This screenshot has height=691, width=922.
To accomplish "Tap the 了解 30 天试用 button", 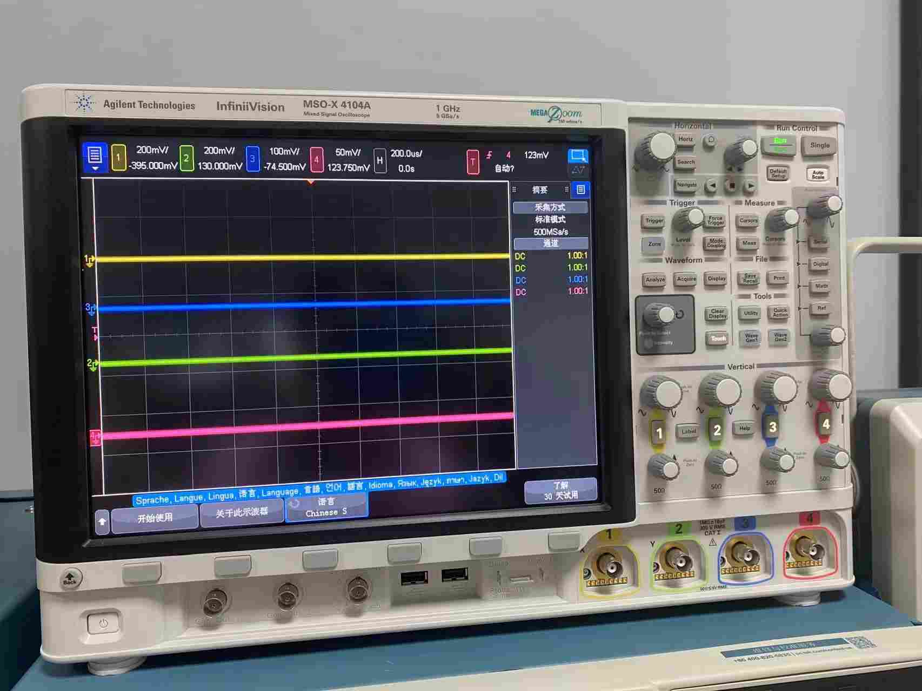I will [560, 491].
